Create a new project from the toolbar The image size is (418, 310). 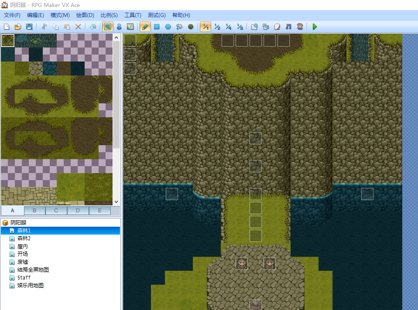[x=7, y=27]
